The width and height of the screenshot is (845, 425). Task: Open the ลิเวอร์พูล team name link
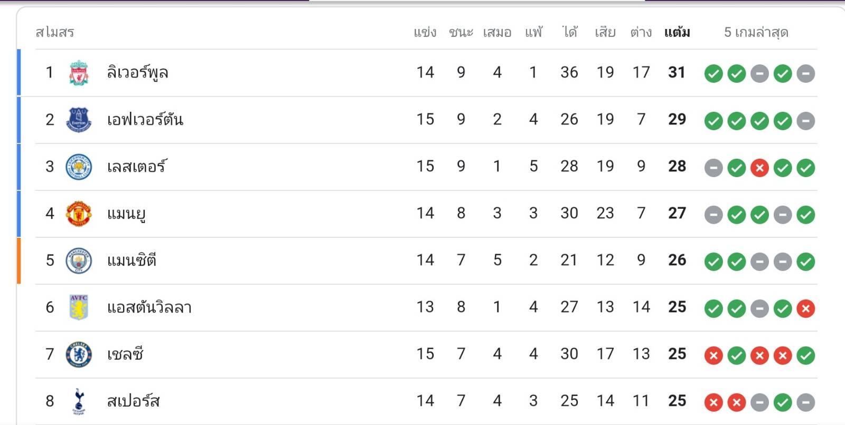tap(137, 73)
